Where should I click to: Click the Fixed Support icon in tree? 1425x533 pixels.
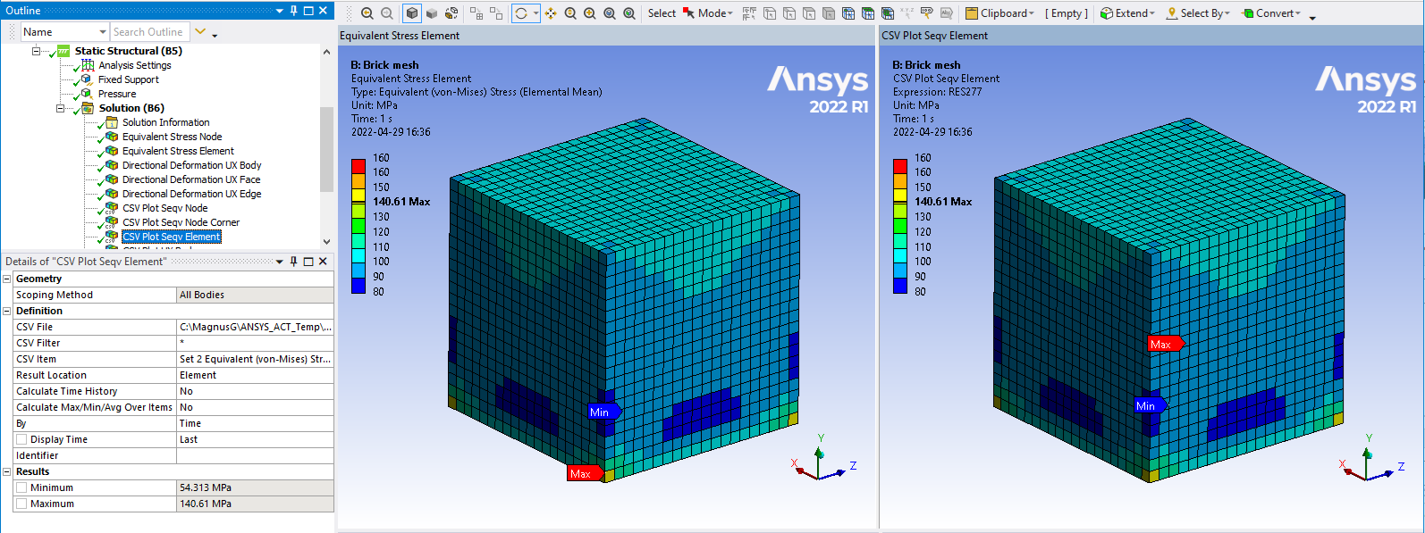click(87, 79)
